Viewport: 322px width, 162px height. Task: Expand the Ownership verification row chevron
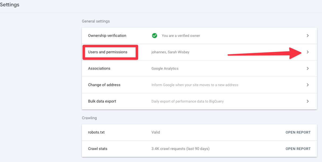(x=308, y=35)
